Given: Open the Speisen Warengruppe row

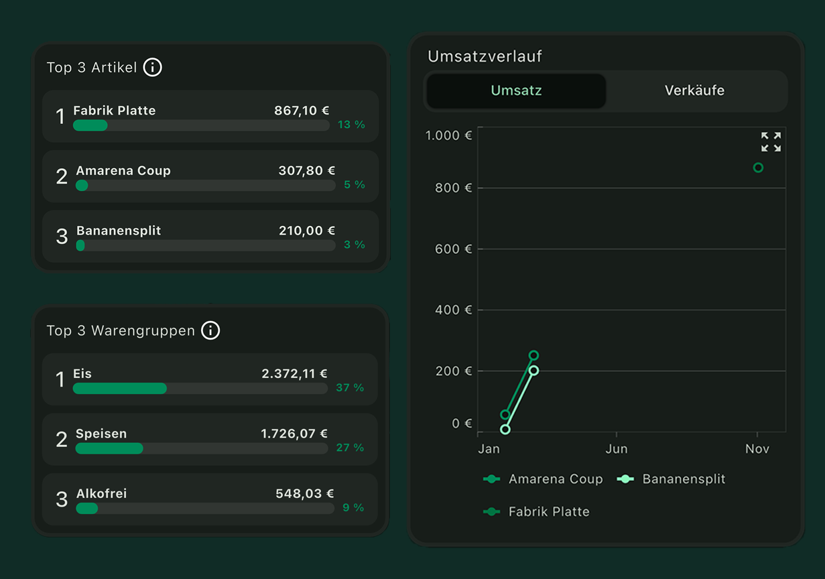Looking at the screenshot, I should tap(210, 440).
